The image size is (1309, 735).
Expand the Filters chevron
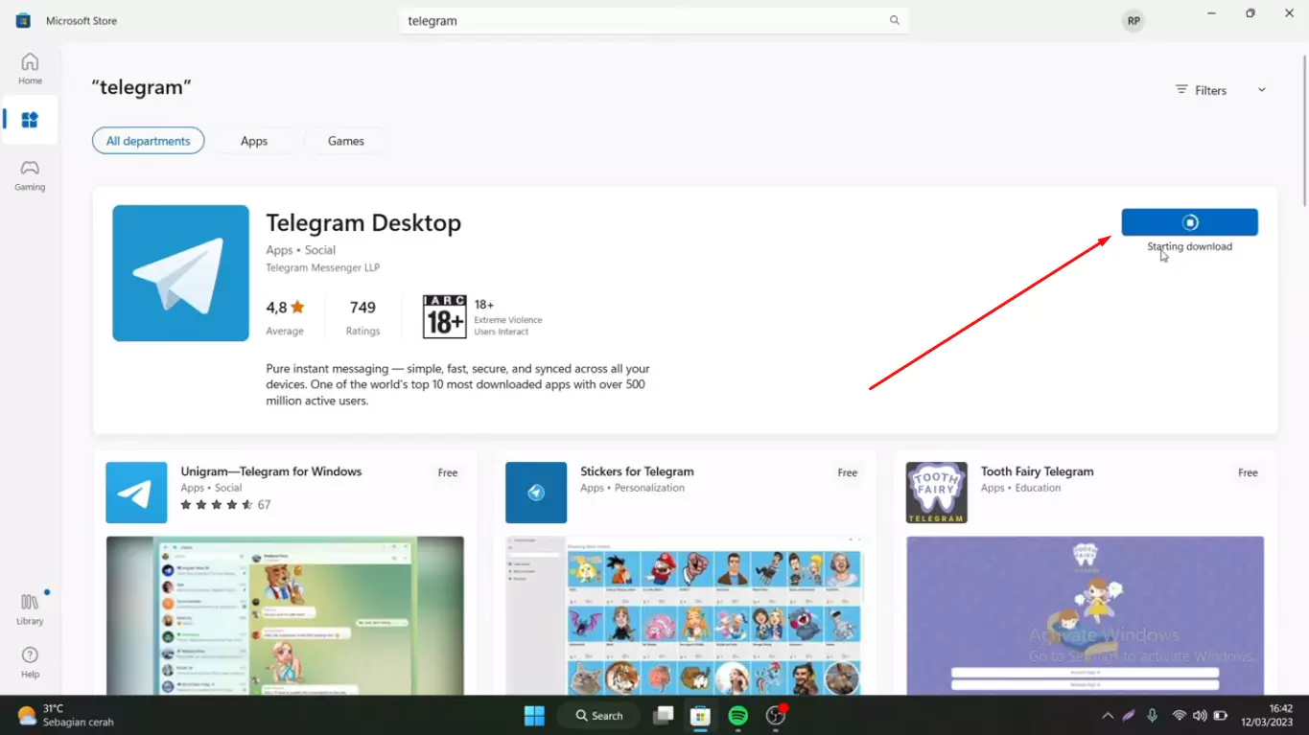click(x=1262, y=90)
